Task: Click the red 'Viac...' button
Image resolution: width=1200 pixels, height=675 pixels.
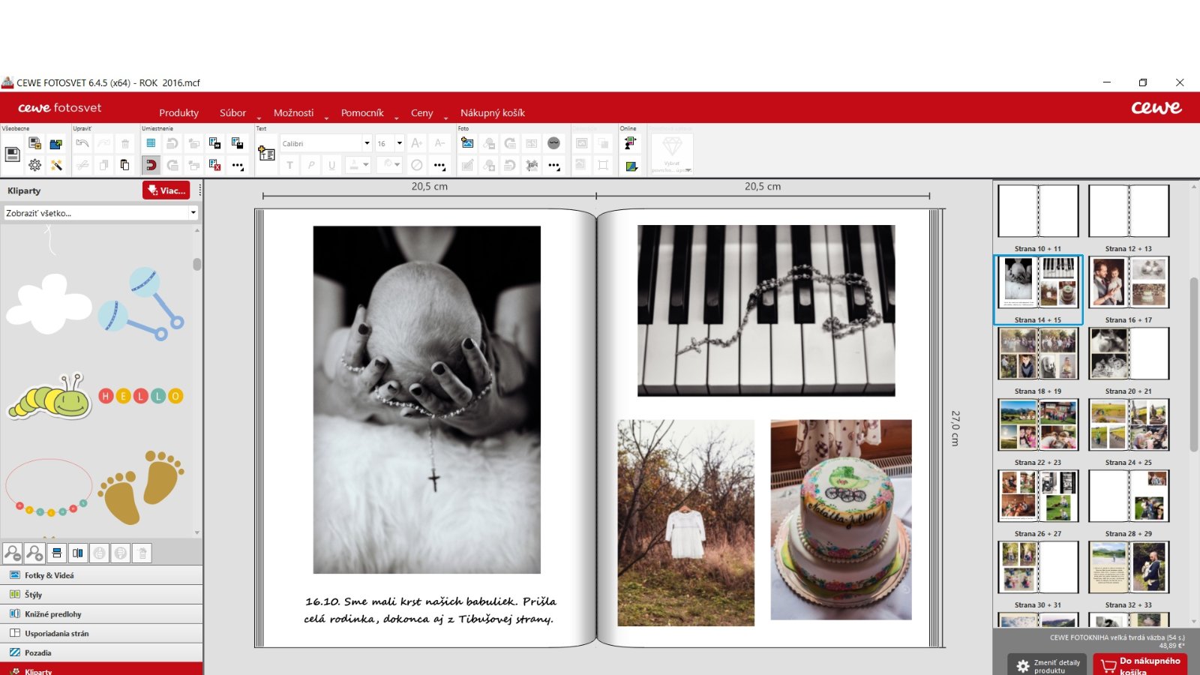Action: (x=166, y=190)
